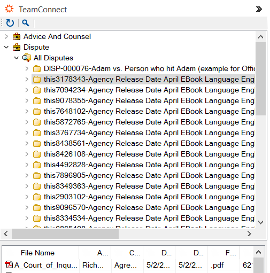Click the Dispute briefcase icon
This screenshot has height=273, width=270.
pos(17,47)
